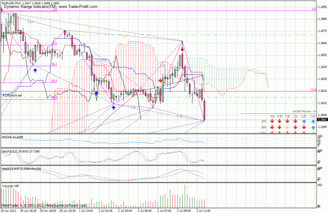Click the P/K red arrow in the monitor's first row
Viewport: 328px width, 213px height.
click(x=280, y=121)
